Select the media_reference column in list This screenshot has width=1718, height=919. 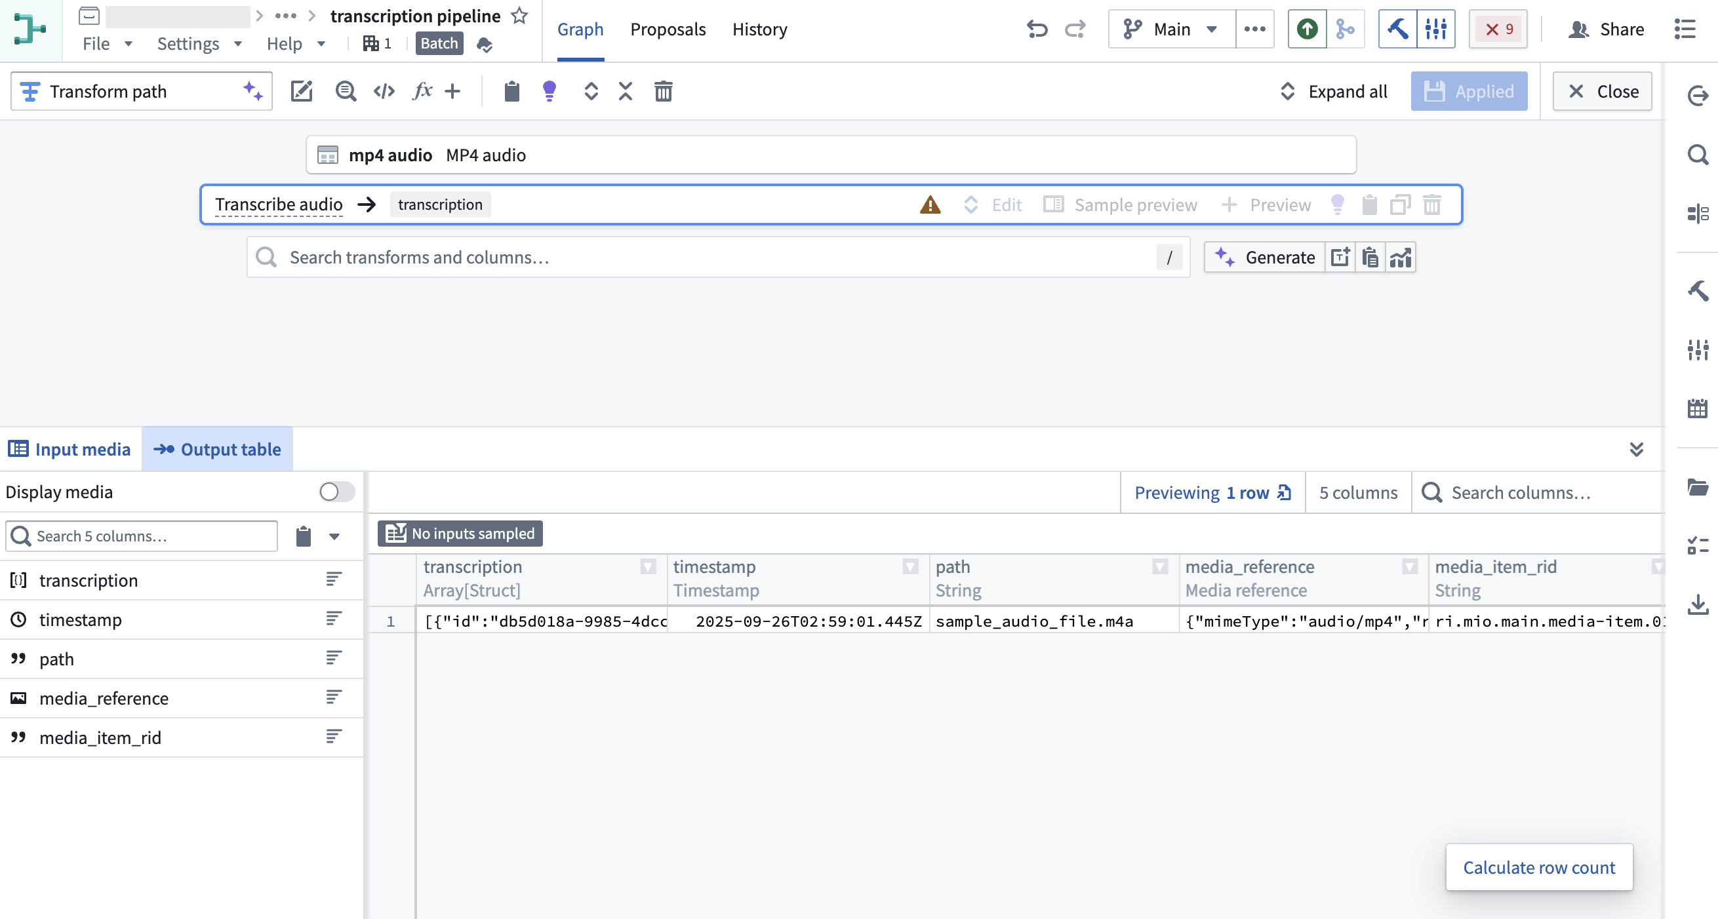point(182,698)
